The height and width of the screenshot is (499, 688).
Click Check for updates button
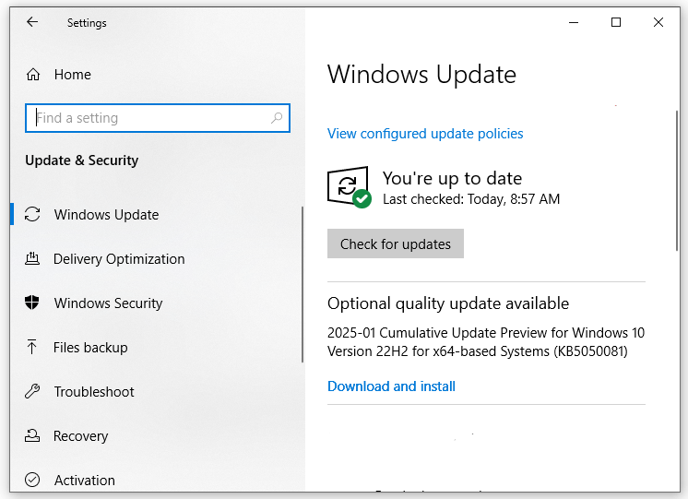[x=396, y=244]
